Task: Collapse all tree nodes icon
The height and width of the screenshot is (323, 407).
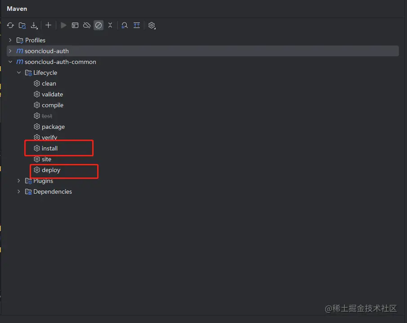Action: [x=110, y=25]
